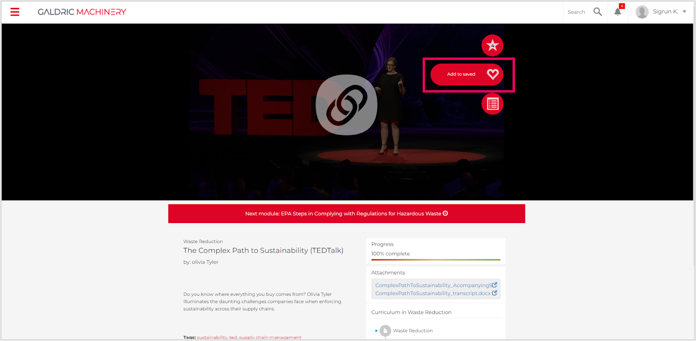This screenshot has height=341, width=696.
Task: Click external link icon beside AcompanyingS attachment
Action: (495, 285)
